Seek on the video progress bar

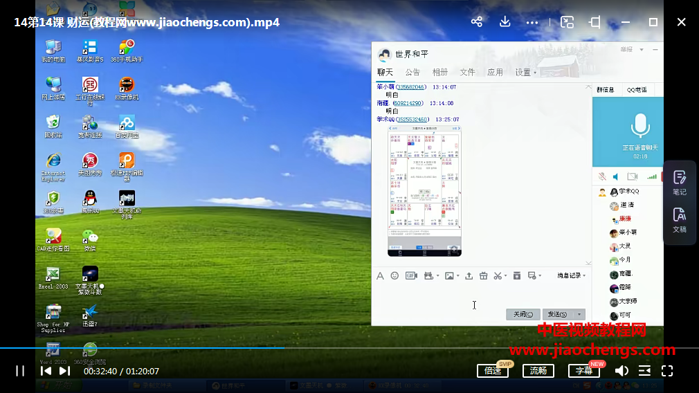[349, 347]
